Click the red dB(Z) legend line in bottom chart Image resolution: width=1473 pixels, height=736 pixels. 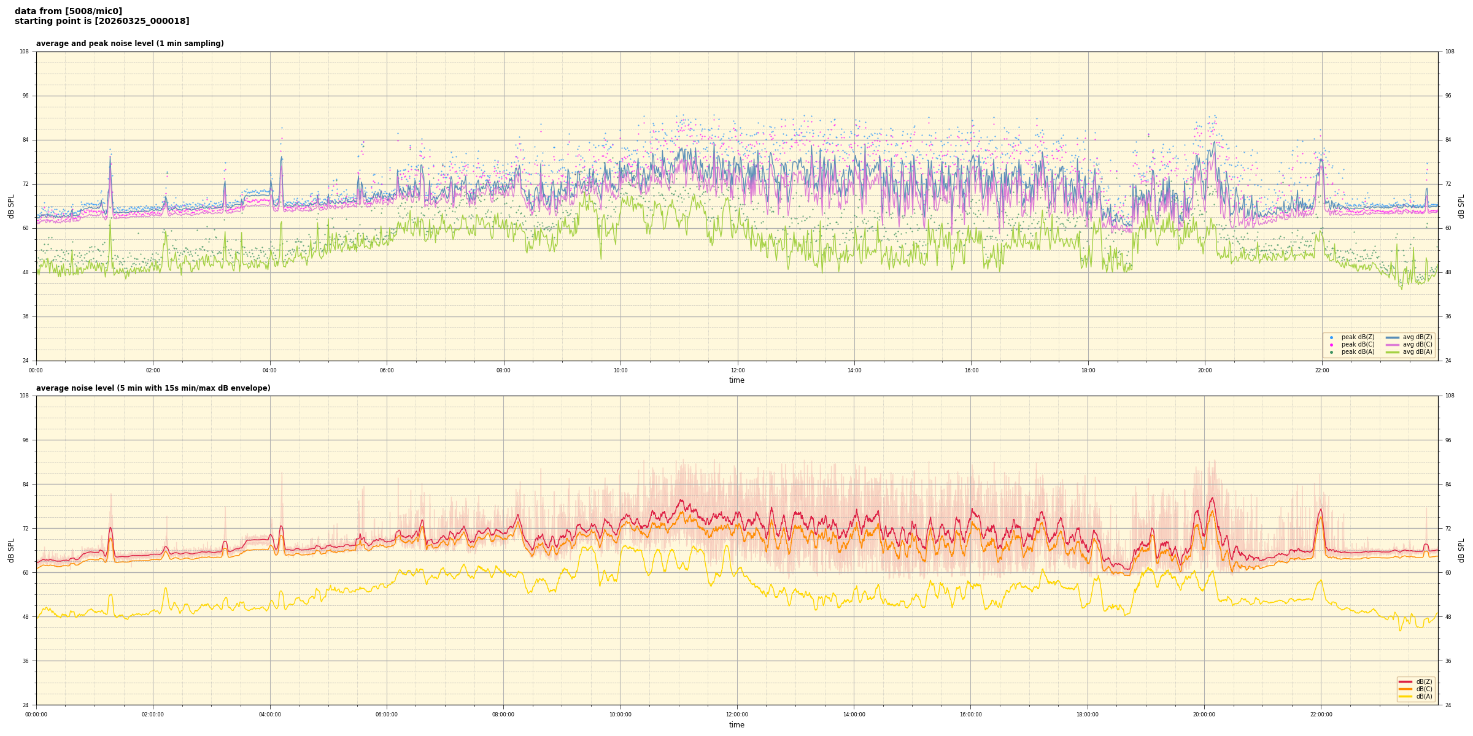click(x=1405, y=681)
